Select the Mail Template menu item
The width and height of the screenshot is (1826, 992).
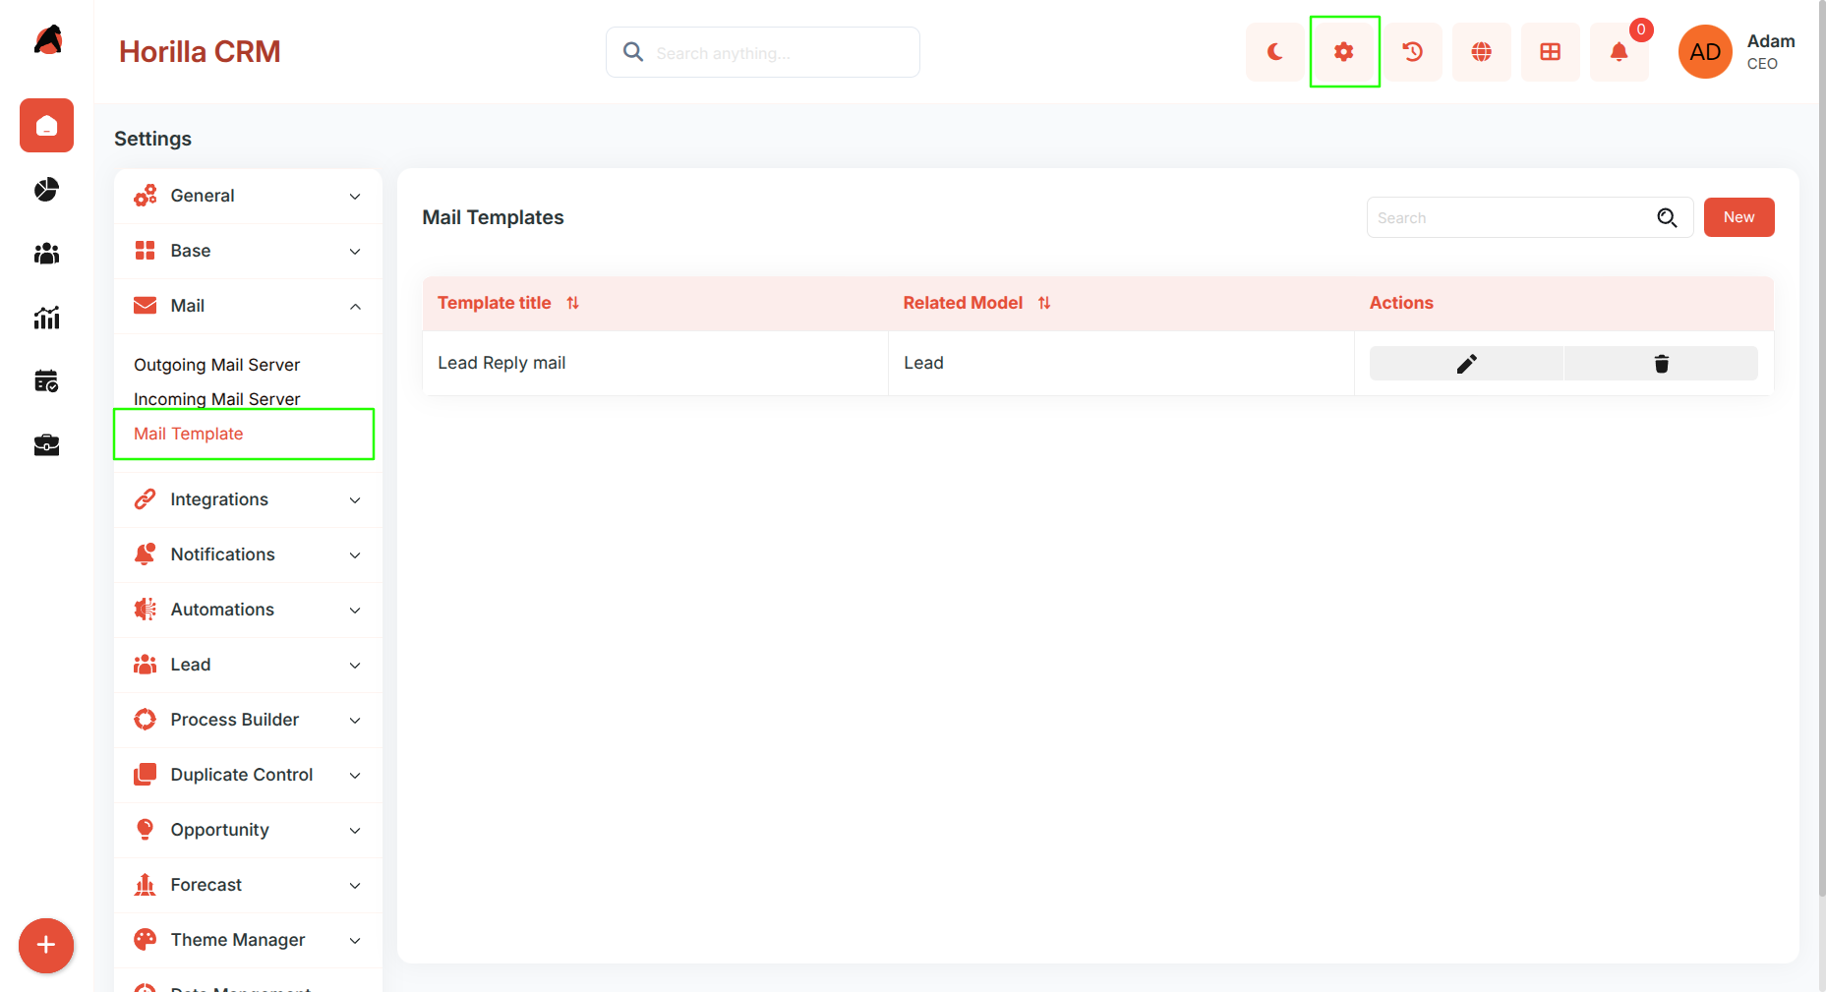(x=188, y=434)
